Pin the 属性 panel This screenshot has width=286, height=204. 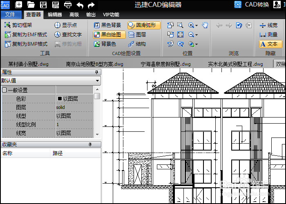pyautogui.click(x=96, y=73)
